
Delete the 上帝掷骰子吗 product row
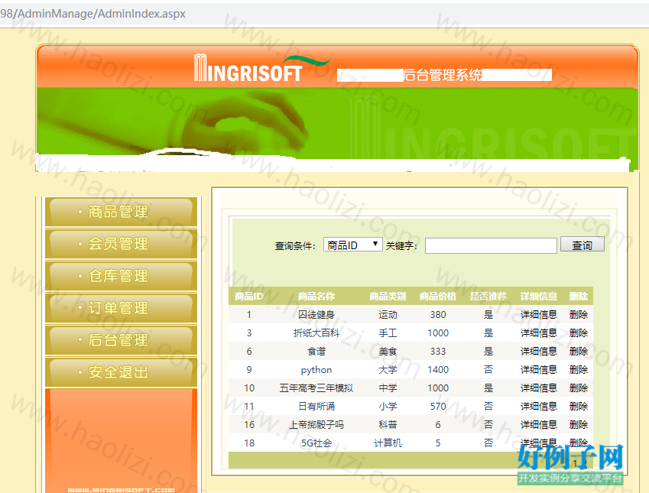coord(578,424)
